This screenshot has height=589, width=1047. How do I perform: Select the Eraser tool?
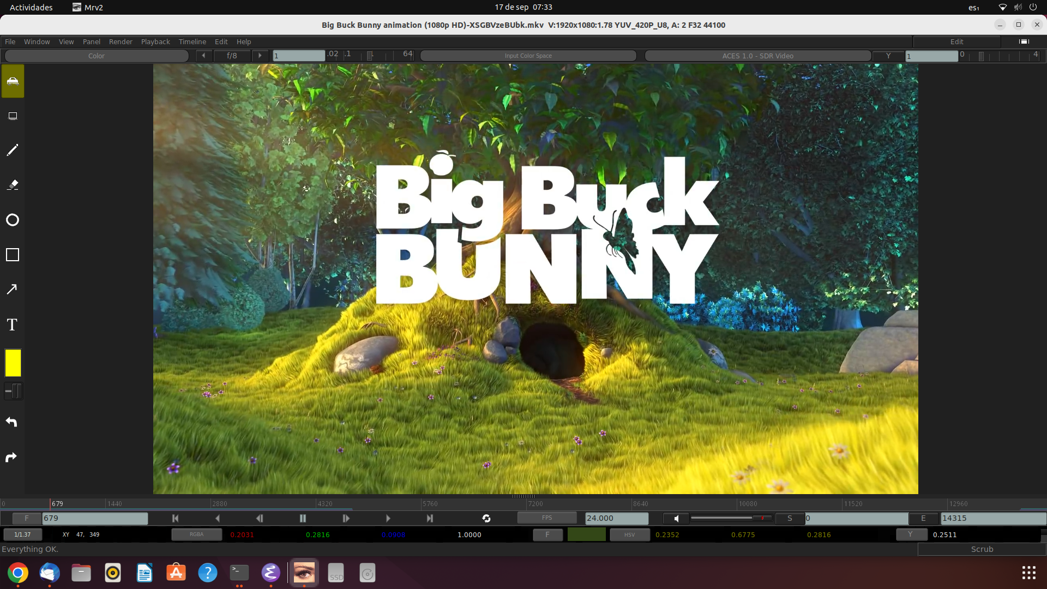[12, 185]
